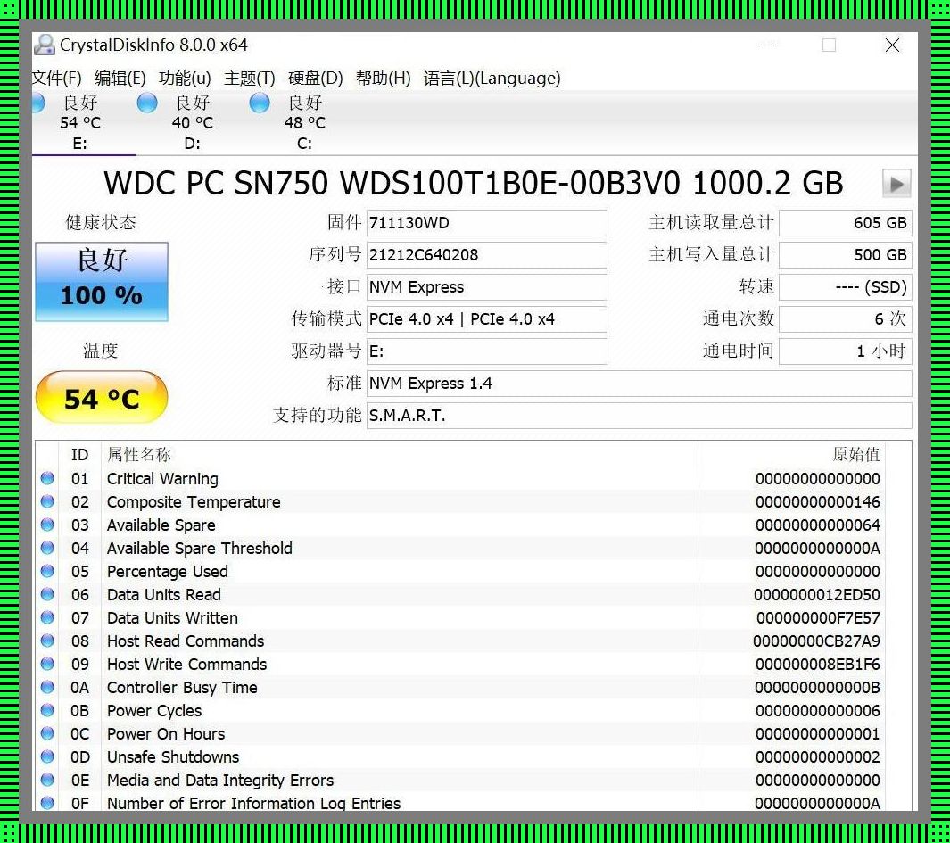Viewport: 950px width, 843px height.
Task: Open the 主题(T) menu
Action: pyautogui.click(x=249, y=79)
